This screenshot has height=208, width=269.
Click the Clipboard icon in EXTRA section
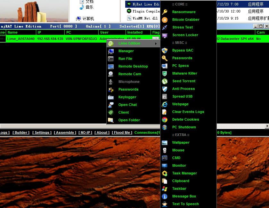click(165, 181)
